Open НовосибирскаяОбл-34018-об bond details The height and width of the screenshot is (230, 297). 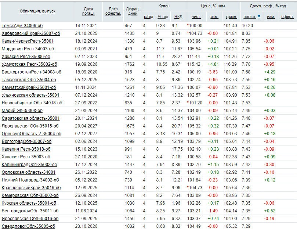click(32, 103)
